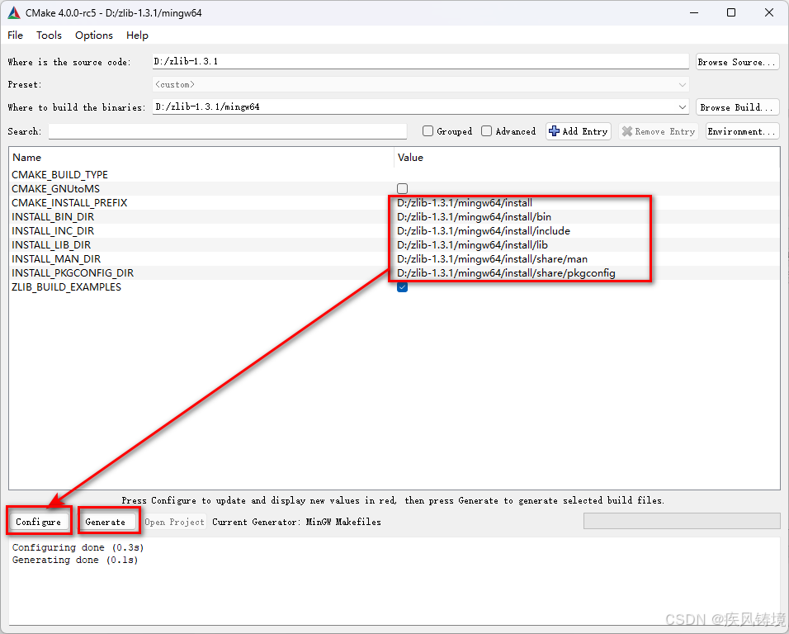Click value D:/zlib-1.3.1/mingw64/install

click(465, 203)
